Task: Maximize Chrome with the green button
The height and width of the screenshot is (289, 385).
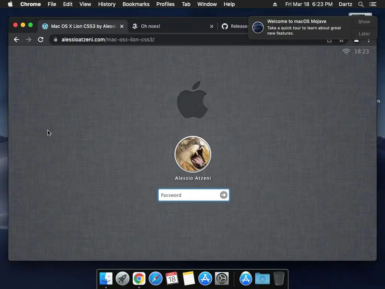Action: pos(30,25)
